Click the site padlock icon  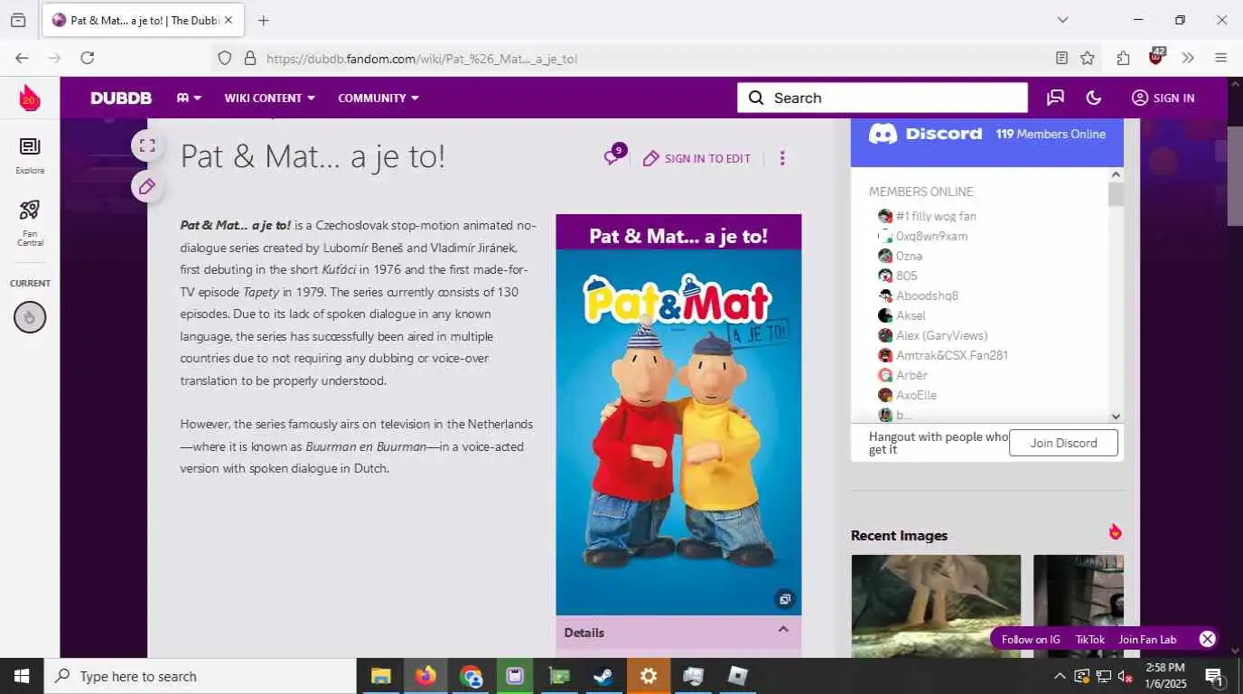click(250, 58)
